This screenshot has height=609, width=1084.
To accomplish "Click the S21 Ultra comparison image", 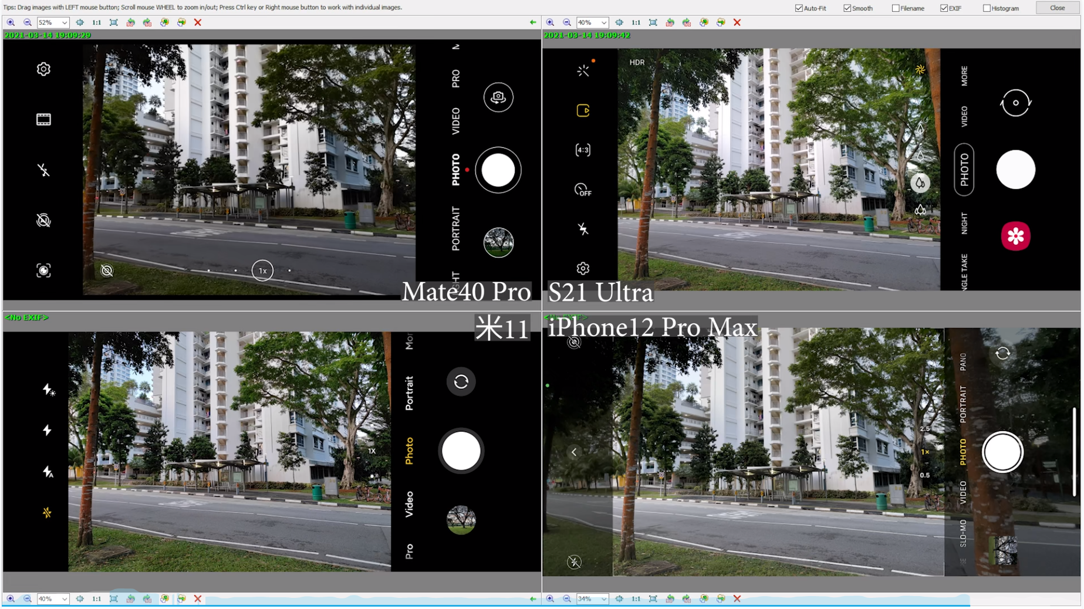I will [811, 170].
